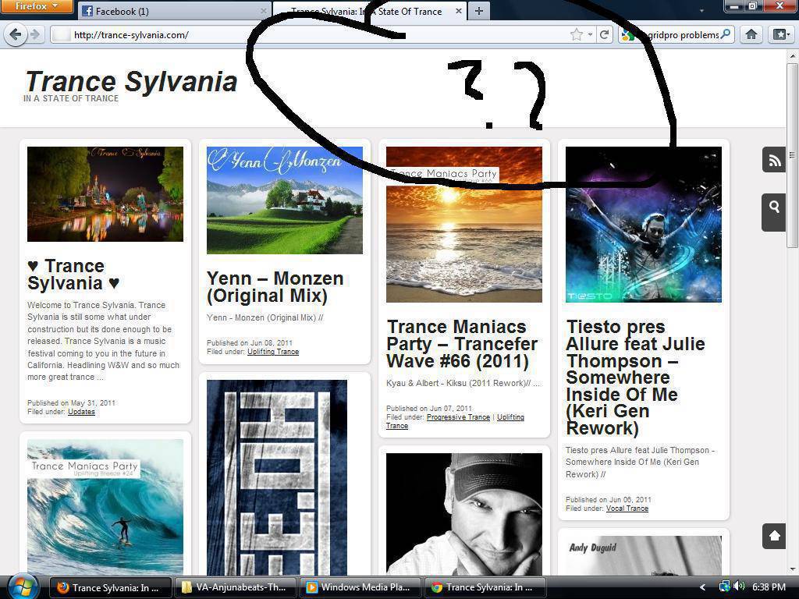Open the Yenn – Monzen (Original Mix) post title
The width and height of the screenshot is (799, 599).
coord(275,287)
